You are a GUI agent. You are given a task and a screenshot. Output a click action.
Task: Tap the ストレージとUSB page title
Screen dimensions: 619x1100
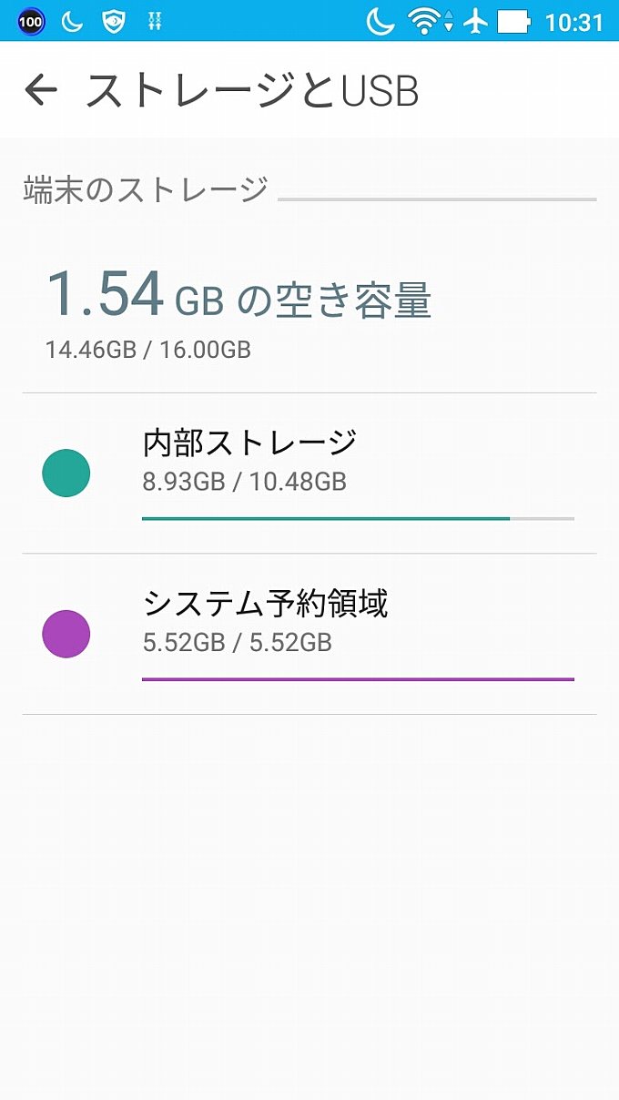tap(252, 91)
